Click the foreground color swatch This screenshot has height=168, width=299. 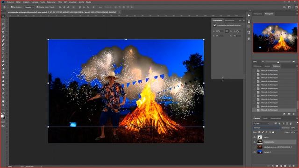tap(2, 116)
